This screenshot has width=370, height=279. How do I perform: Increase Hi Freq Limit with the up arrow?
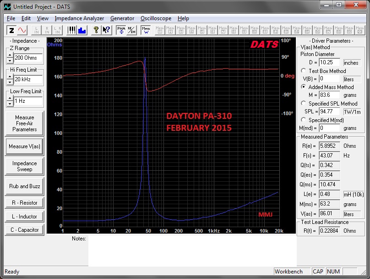(x=10, y=77)
